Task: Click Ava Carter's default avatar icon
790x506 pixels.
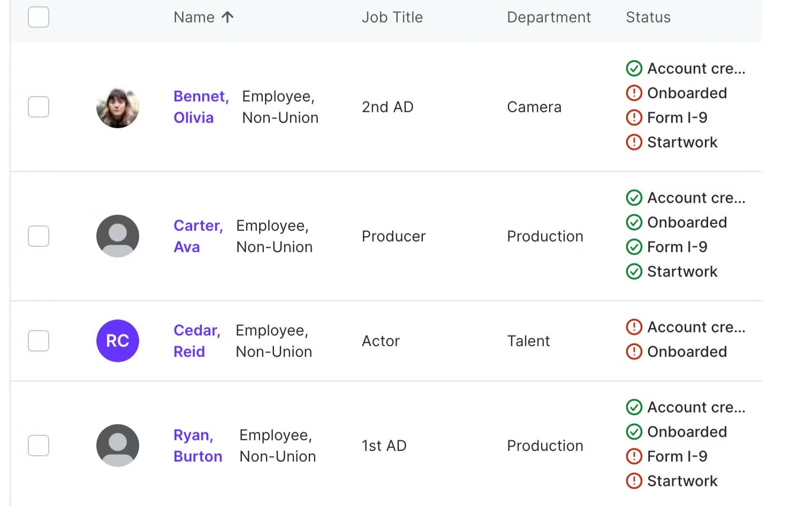Action: pyautogui.click(x=118, y=236)
